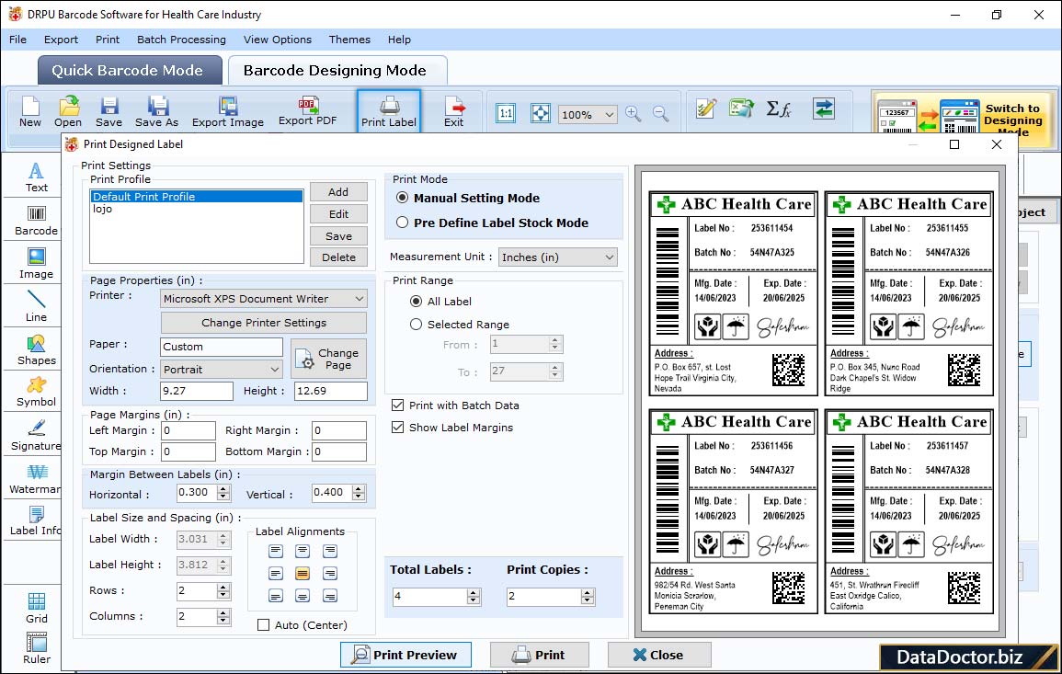
Task: Increase the Horizontal margin stepper value
Action: tap(223, 488)
